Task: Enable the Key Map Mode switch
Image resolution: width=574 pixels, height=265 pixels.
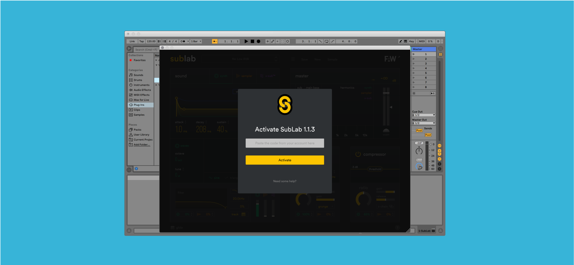Action: coord(411,41)
